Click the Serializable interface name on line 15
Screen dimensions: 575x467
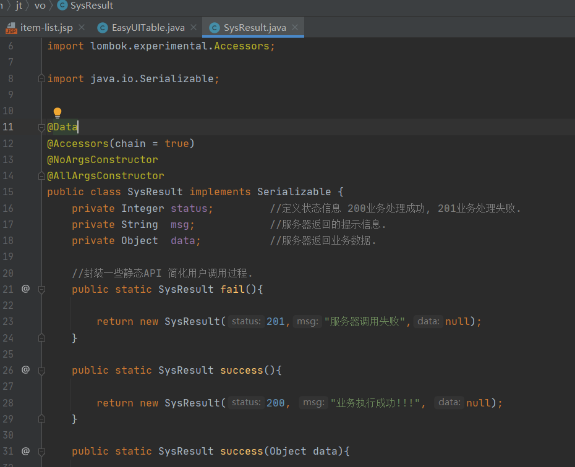coord(294,192)
